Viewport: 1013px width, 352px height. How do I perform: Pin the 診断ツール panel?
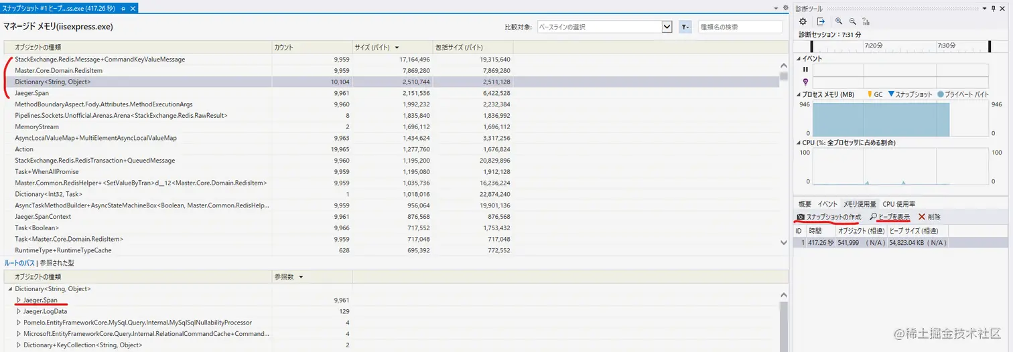coord(994,8)
